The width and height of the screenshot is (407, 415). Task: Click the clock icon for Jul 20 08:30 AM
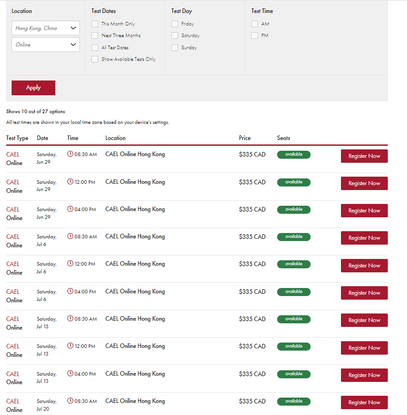pos(70,401)
